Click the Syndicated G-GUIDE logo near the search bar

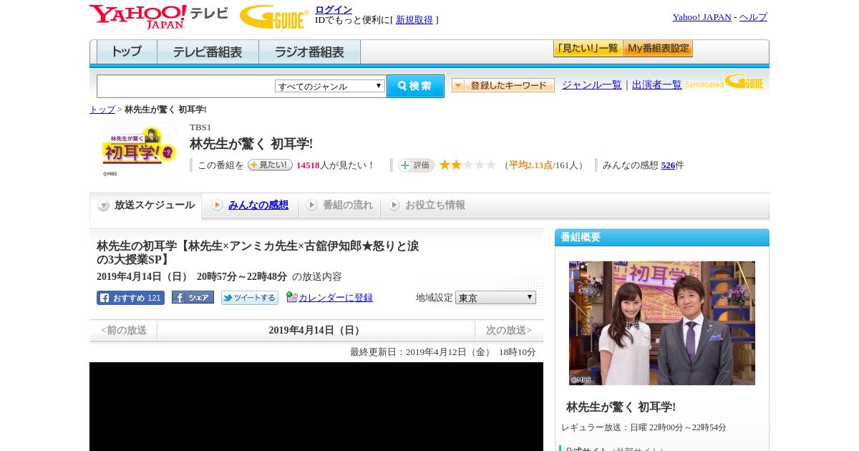724,82
